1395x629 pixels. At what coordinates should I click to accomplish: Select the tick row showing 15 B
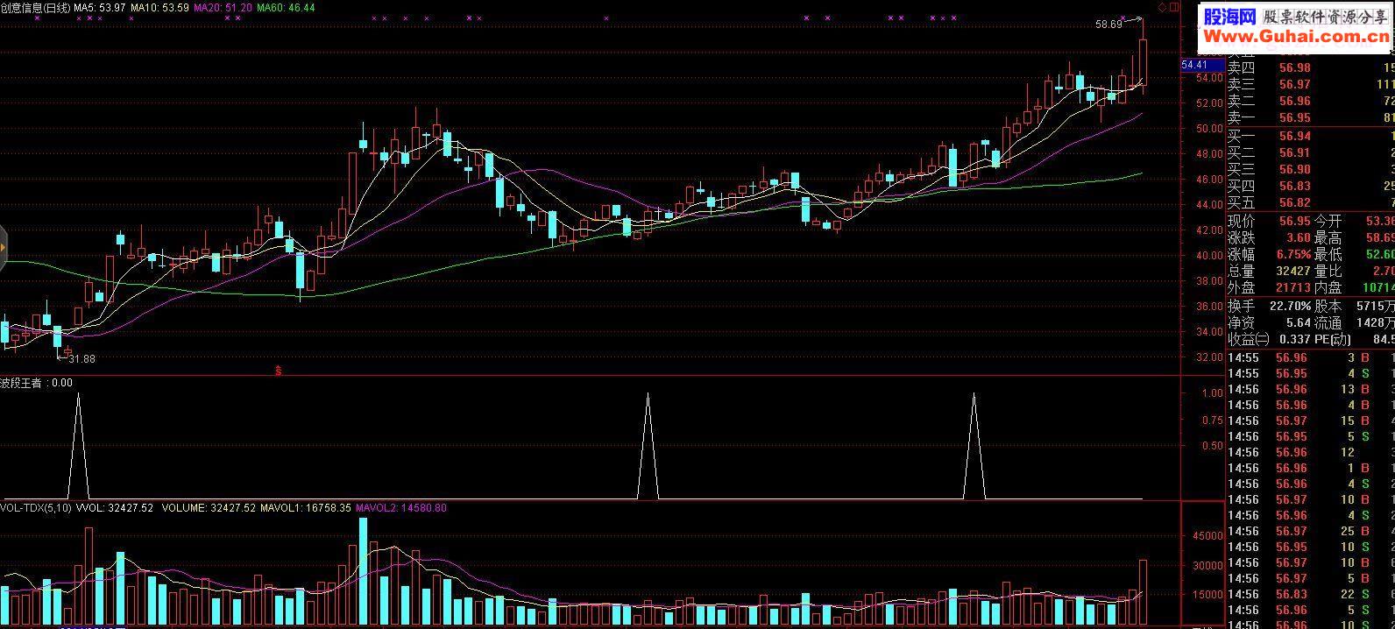[x=1310, y=421]
